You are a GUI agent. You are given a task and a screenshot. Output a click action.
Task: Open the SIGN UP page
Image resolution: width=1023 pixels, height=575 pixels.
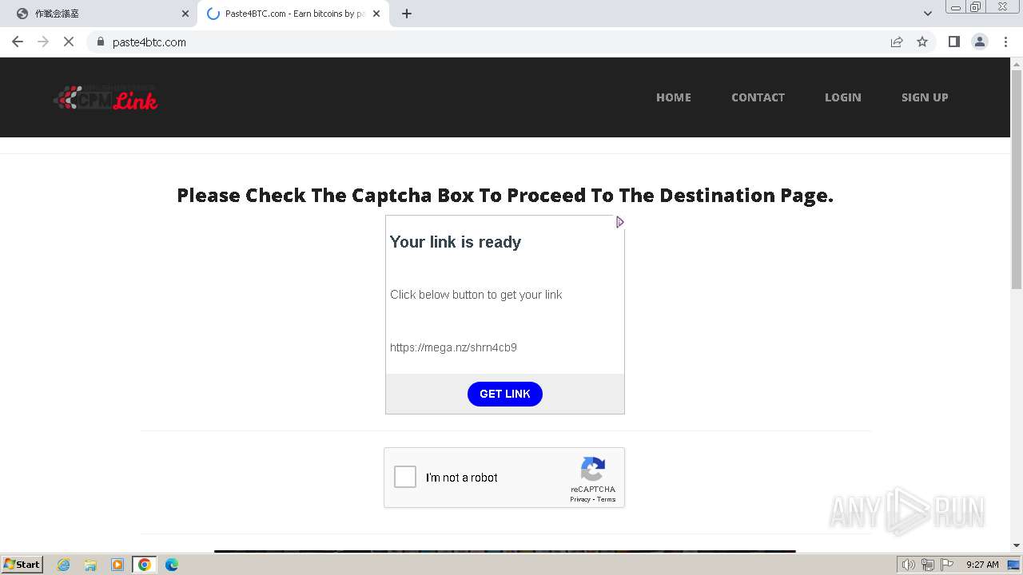(925, 97)
